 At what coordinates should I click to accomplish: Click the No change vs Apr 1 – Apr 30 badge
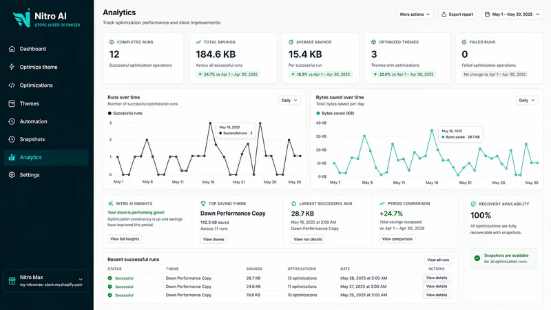[495, 74]
